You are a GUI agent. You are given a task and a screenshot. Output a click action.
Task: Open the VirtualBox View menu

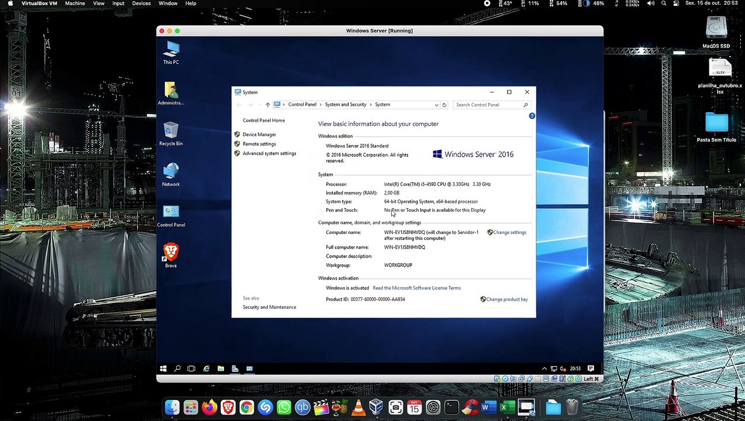click(x=99, y=4)
